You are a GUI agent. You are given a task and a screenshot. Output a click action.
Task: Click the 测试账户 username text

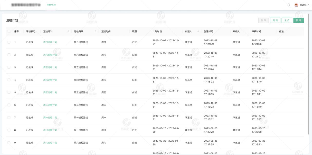point(304,5)
